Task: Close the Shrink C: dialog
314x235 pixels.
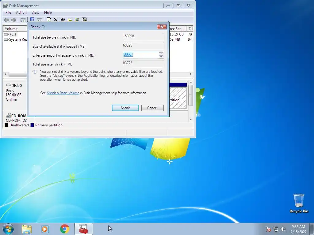Action: click(x=162, y=27)
